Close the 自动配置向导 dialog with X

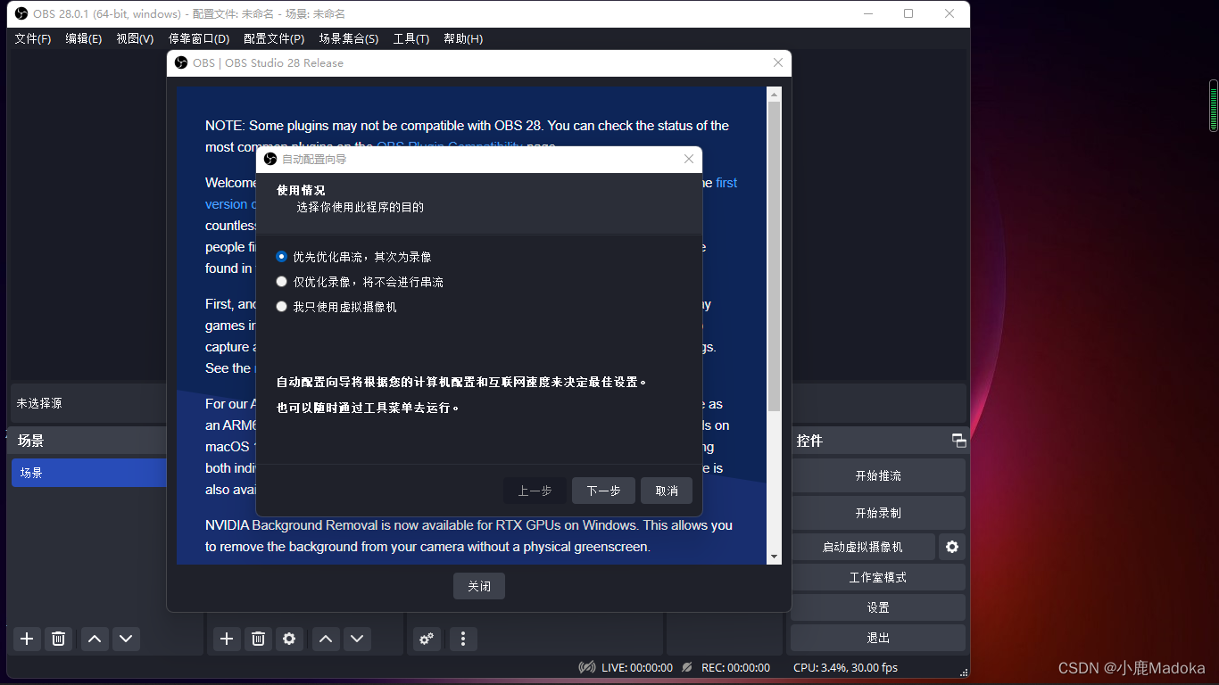pos(689,159)
